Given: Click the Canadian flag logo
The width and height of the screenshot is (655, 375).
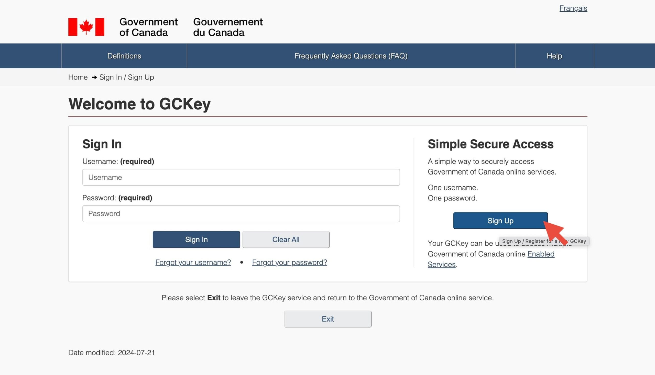Looking at the screenshot, I should pos(86,27).
